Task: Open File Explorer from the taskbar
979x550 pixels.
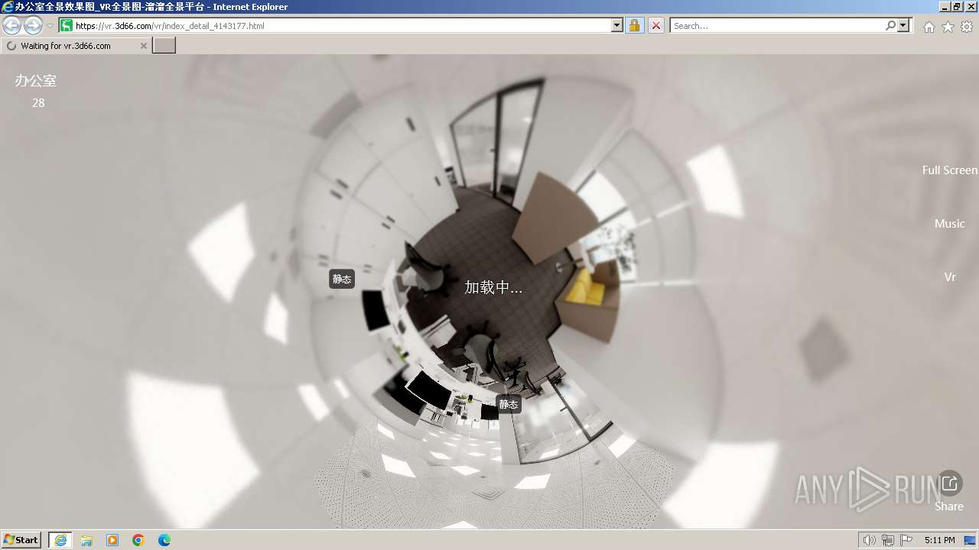Action: click(x=86, y=540)
